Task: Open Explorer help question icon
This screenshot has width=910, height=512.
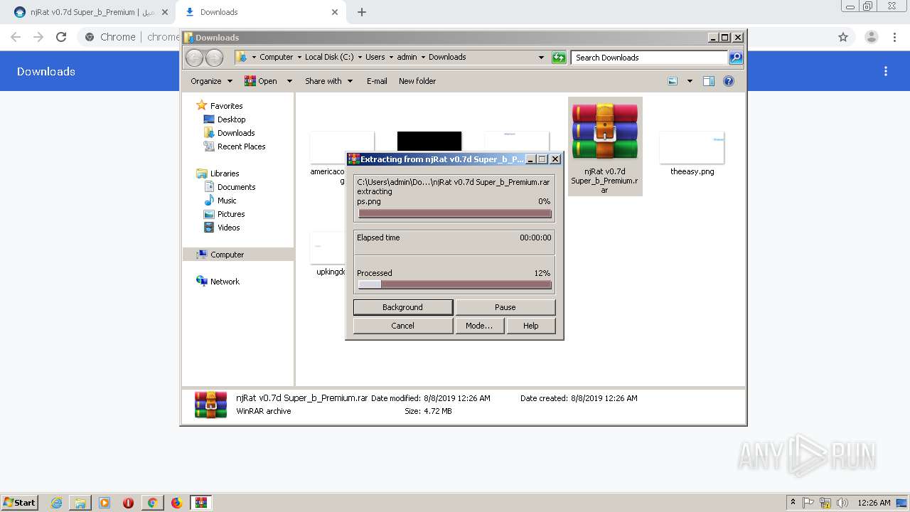Action: pyautogui.click(x=729, y=81)
